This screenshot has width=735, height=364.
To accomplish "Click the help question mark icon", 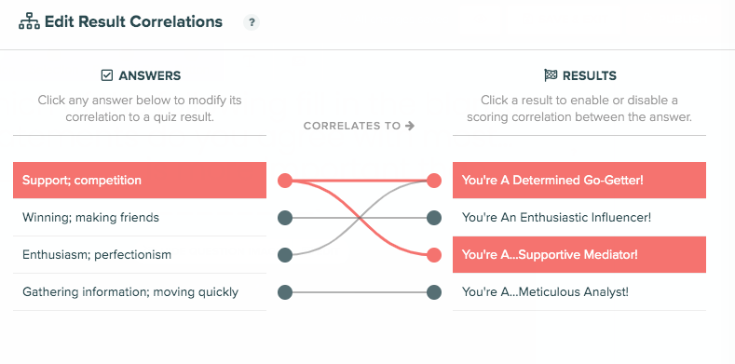I will [x=252, y=22].
